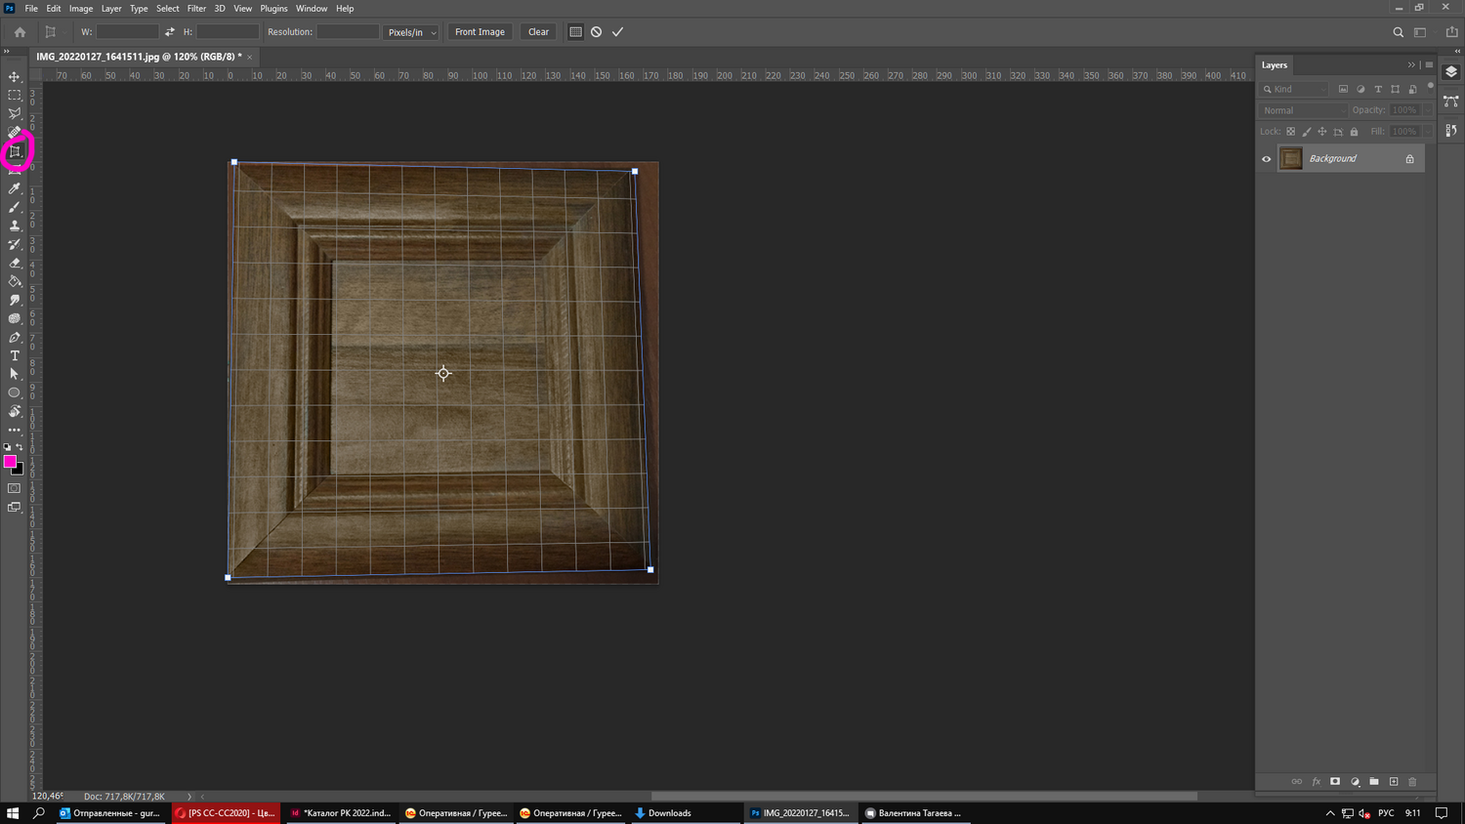
Task: Hide the Background layer with eye icon
Action: [1267, 159]
